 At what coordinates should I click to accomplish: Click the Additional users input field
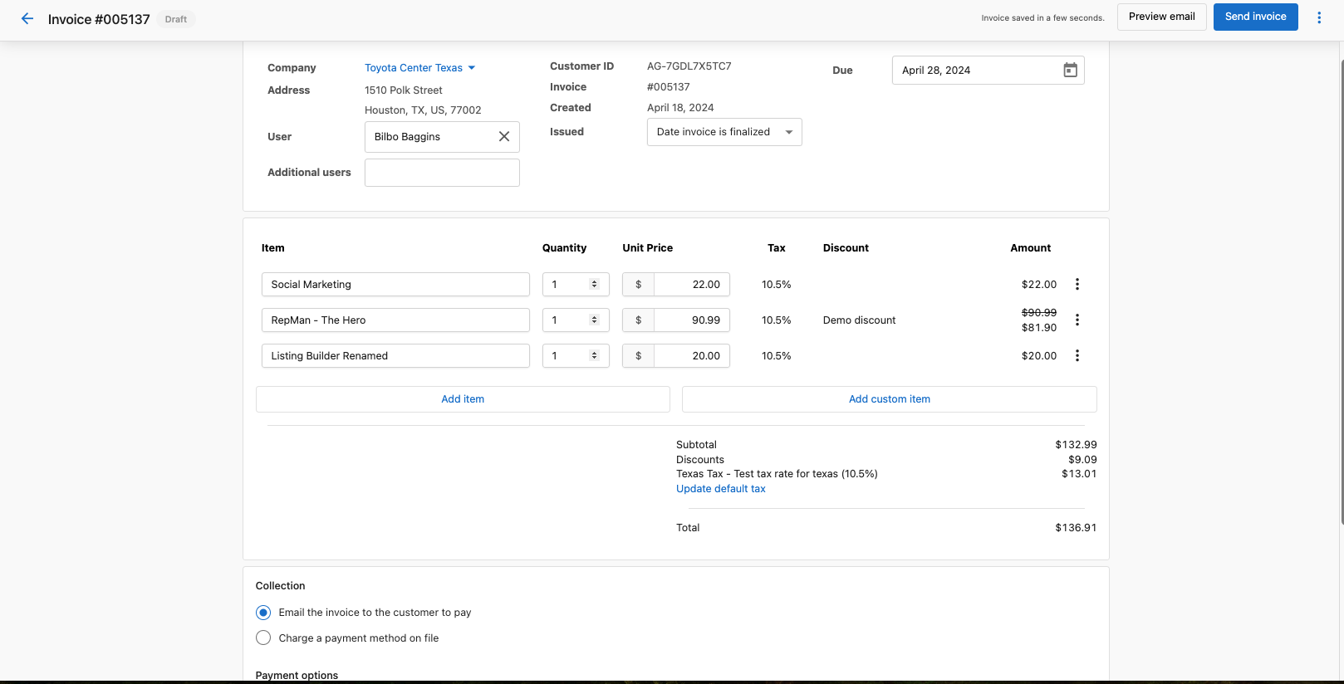point(442,173)
